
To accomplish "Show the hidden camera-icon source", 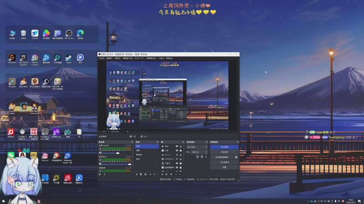I will pyautogui.click(x=177, y=159).
